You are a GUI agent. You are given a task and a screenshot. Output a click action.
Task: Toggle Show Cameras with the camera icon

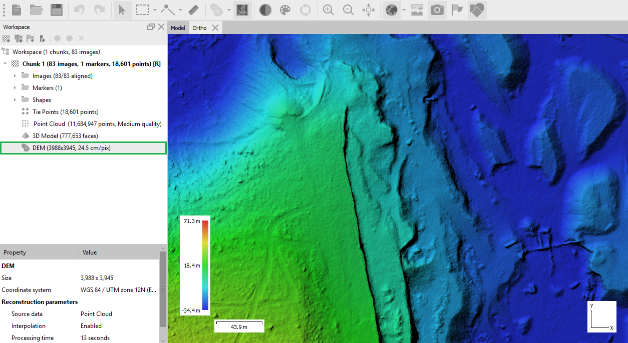pyautogui.click(x=437, y=10)
